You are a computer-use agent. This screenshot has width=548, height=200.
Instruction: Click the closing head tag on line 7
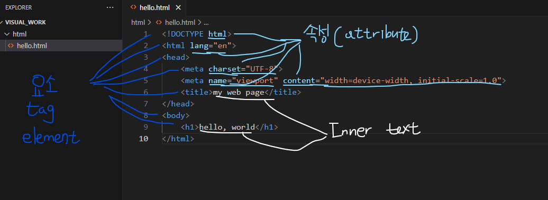(x=178, y=104)
